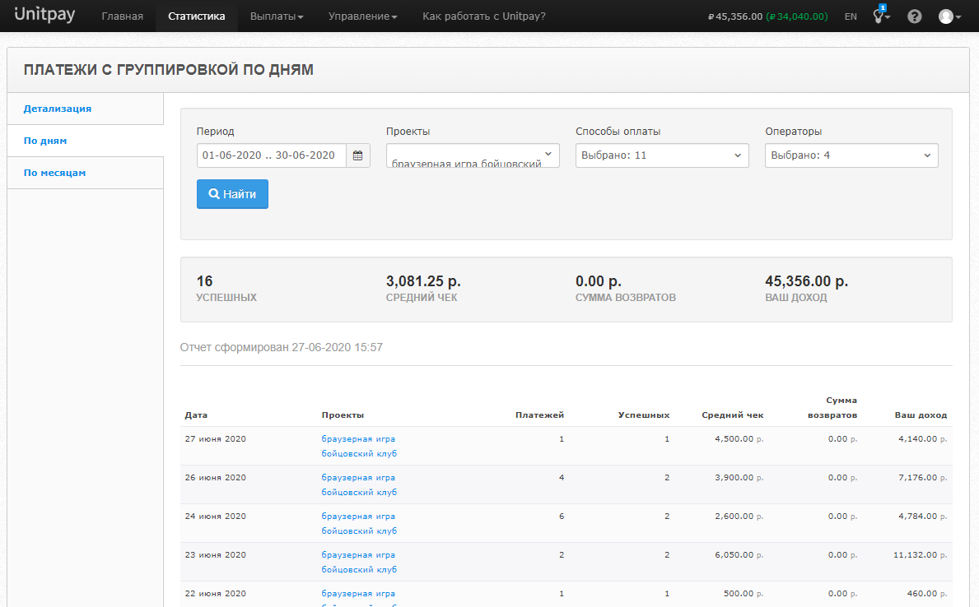This screenshot has width=979, height=607.
Task: Open project link for 27 июня 2020
Action: coord(358,446)
